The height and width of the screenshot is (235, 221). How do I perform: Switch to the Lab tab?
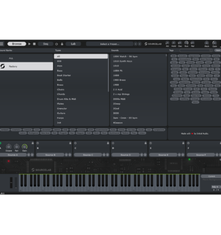(73, 44)
